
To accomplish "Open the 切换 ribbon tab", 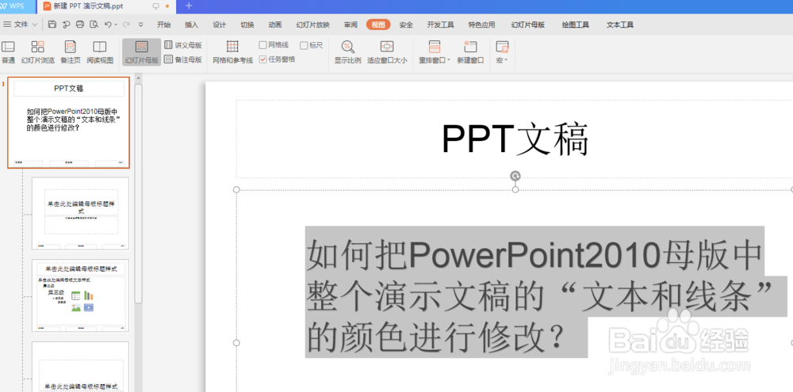I will click(x=247, y=25).
